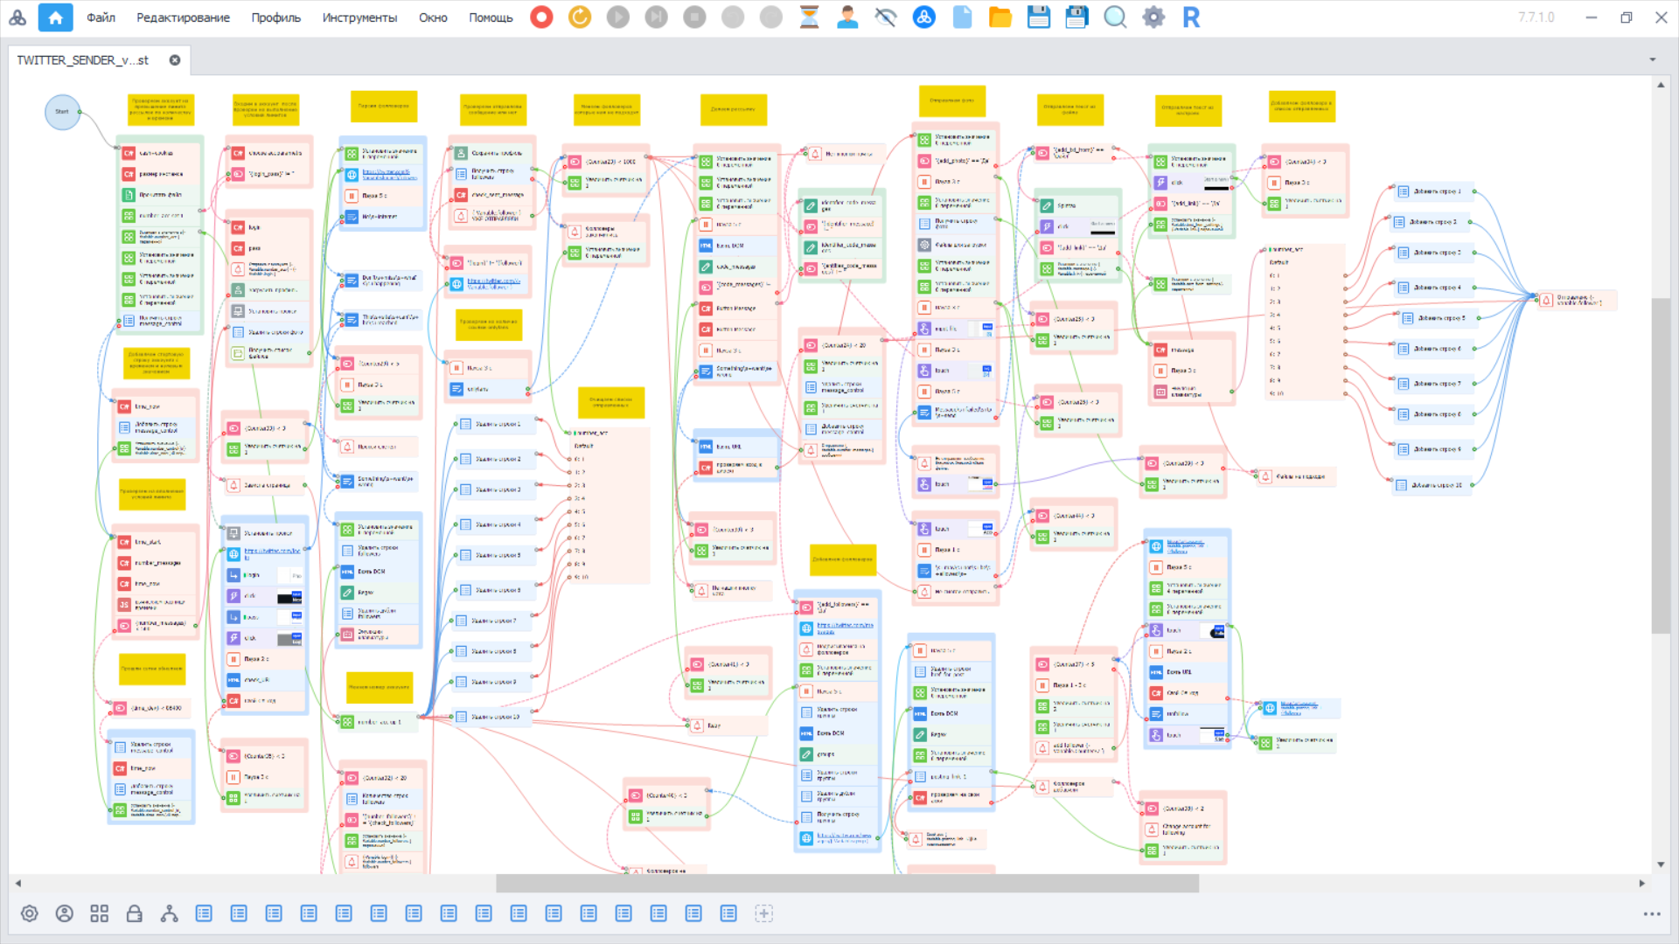Viewport: 1679px width, 944px height.
Task: Click the save icon beside the folder icon
Action: click(x=1038, y=17)
